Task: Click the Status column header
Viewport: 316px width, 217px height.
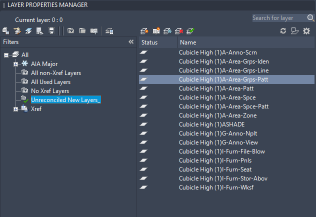Action: pyautogui.click(x=149, y=42)
